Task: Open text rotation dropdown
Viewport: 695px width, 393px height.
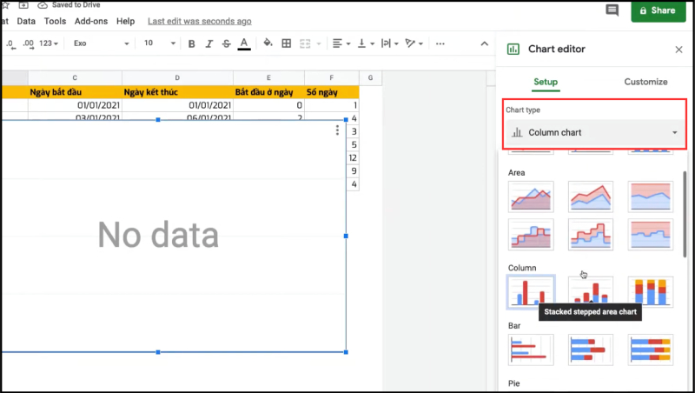Action: pos(414,43)
